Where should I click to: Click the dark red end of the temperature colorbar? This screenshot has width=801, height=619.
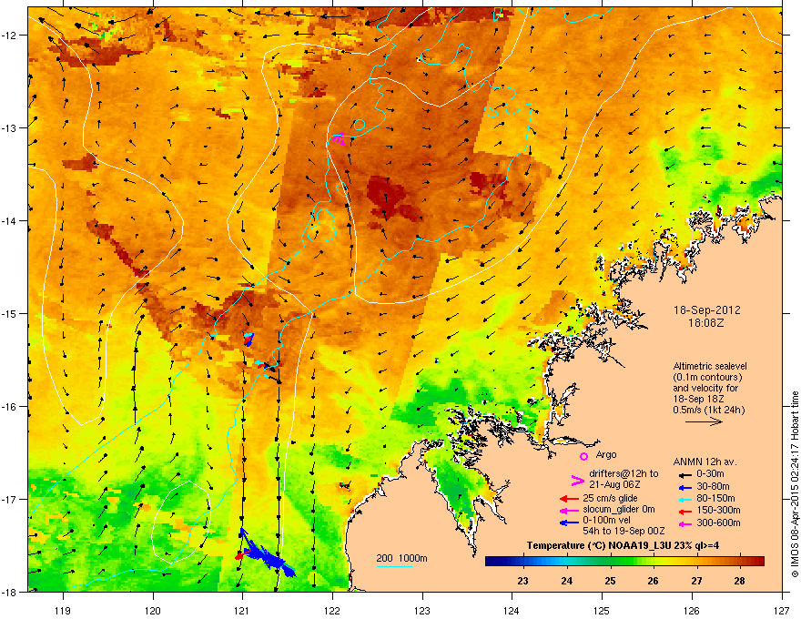(x=758, y=562)
